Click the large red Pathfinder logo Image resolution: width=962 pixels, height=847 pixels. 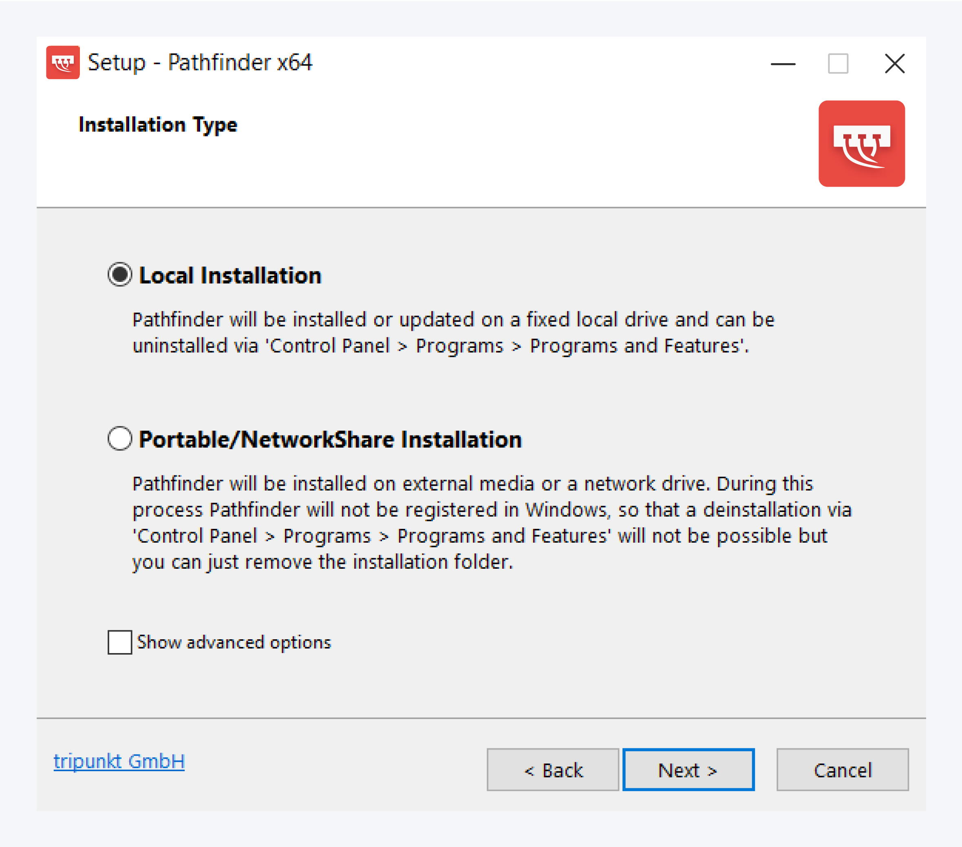(862, 144)
